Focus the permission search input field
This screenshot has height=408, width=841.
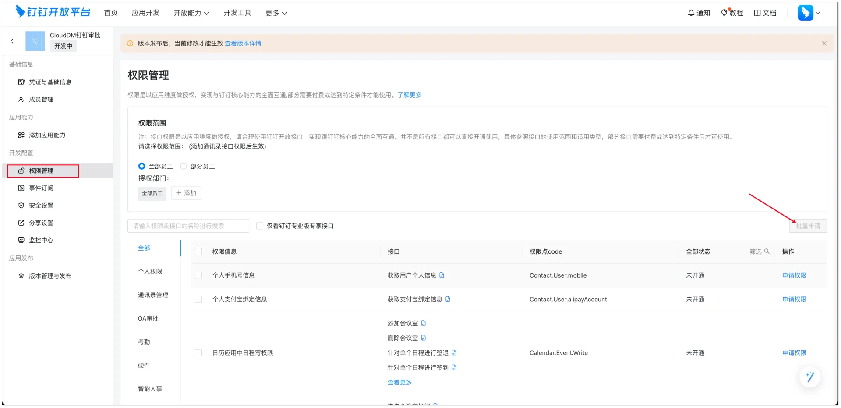[188, 226]
